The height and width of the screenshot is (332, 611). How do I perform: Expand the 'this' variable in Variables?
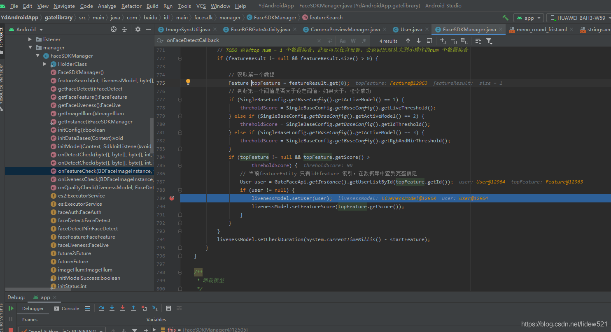[154, 330]
